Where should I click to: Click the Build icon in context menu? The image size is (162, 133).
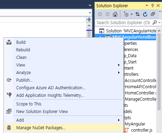coord(9,42)
